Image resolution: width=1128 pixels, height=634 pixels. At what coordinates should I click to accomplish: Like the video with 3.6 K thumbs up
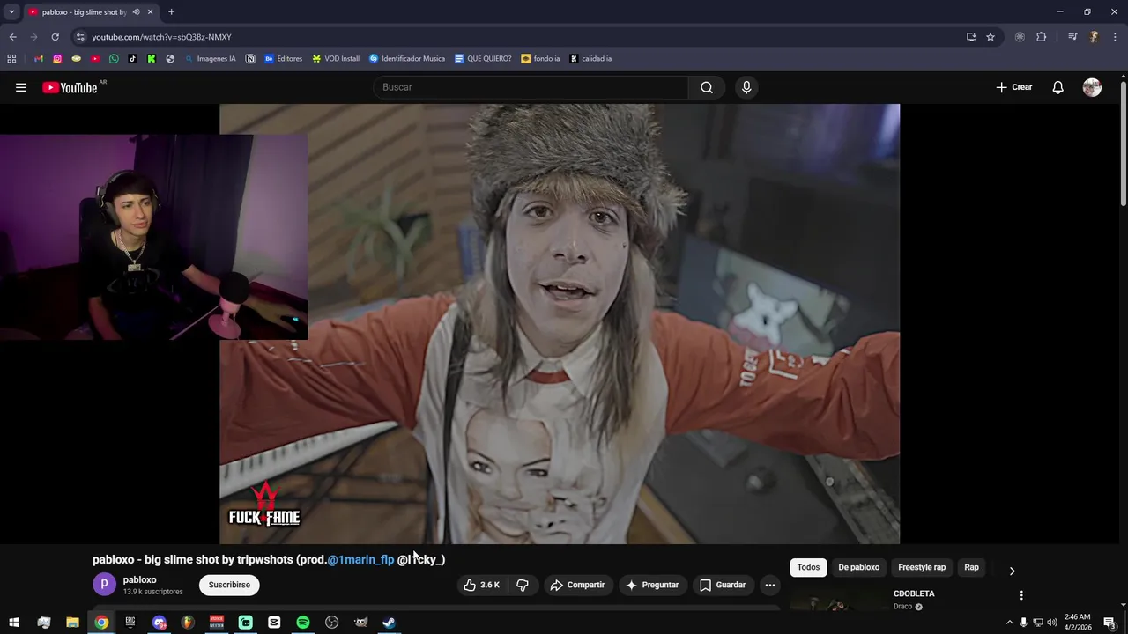tap(481, 585)
